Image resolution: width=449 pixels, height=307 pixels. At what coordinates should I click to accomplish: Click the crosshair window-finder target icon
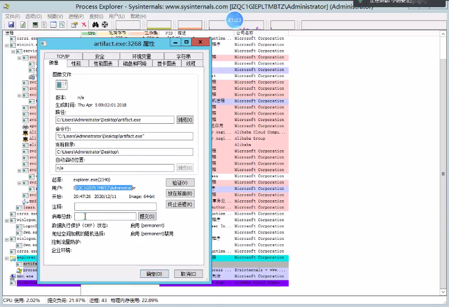pyautogui.click(x=105, y=25)
